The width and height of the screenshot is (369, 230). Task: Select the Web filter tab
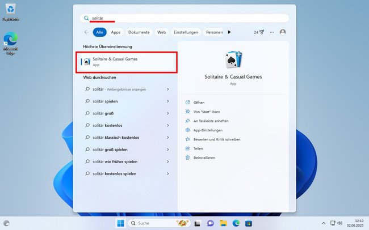tap(161, 32)
